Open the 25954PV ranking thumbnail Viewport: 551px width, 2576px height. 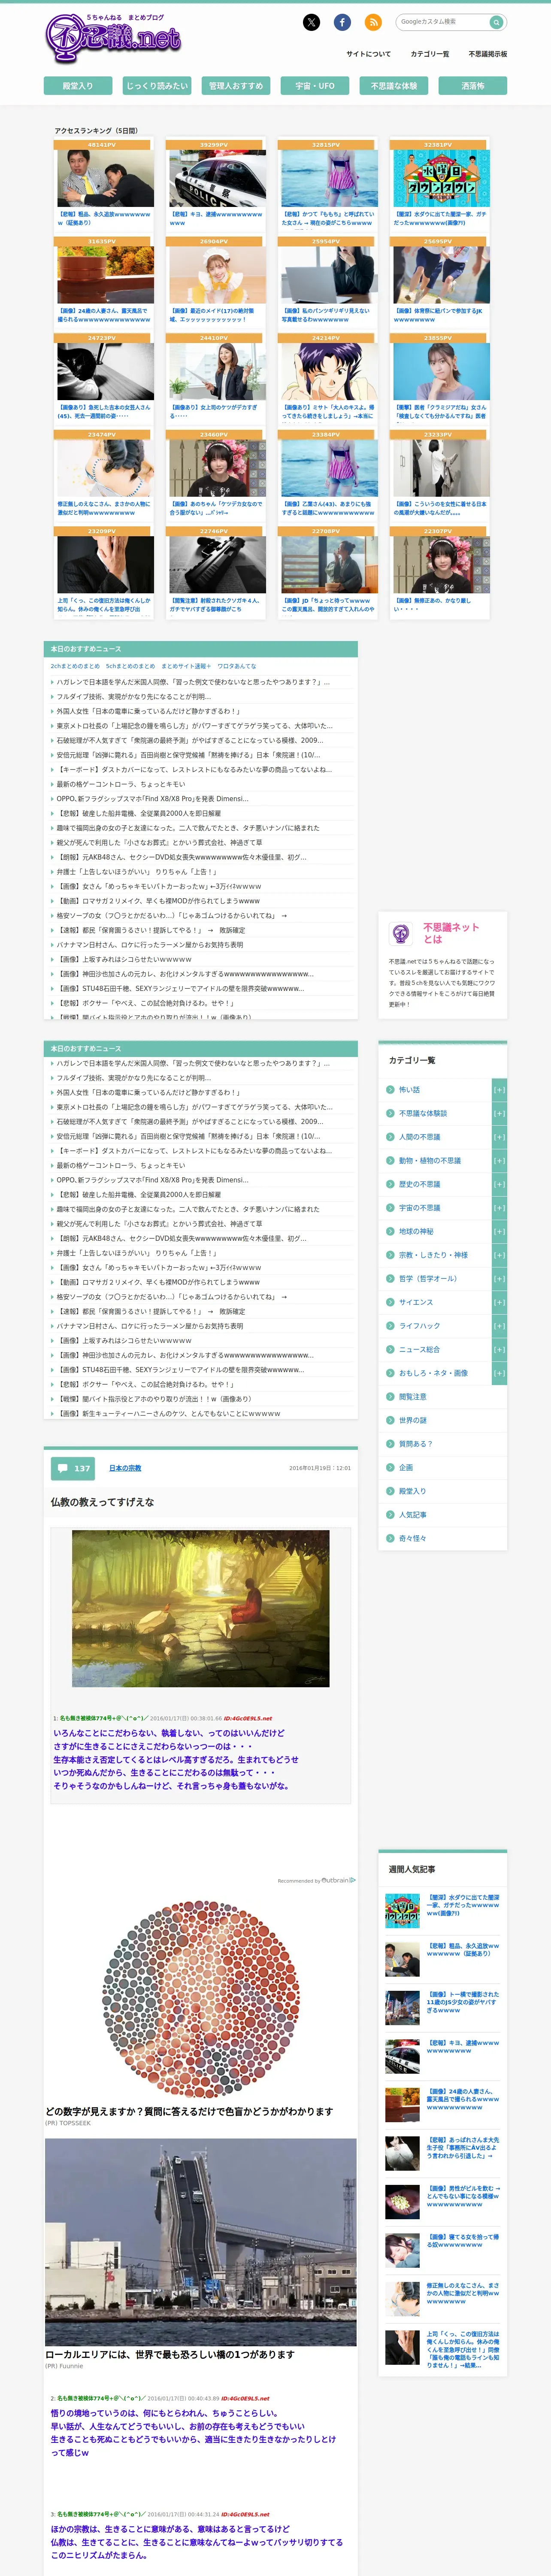(x=329, y=275)
